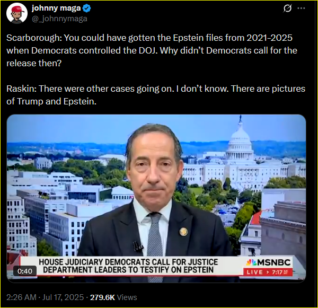This screenshot has width=318, height=308.
Task: Click the man's lapel pin in video
Action: click(x=183, y=231)
